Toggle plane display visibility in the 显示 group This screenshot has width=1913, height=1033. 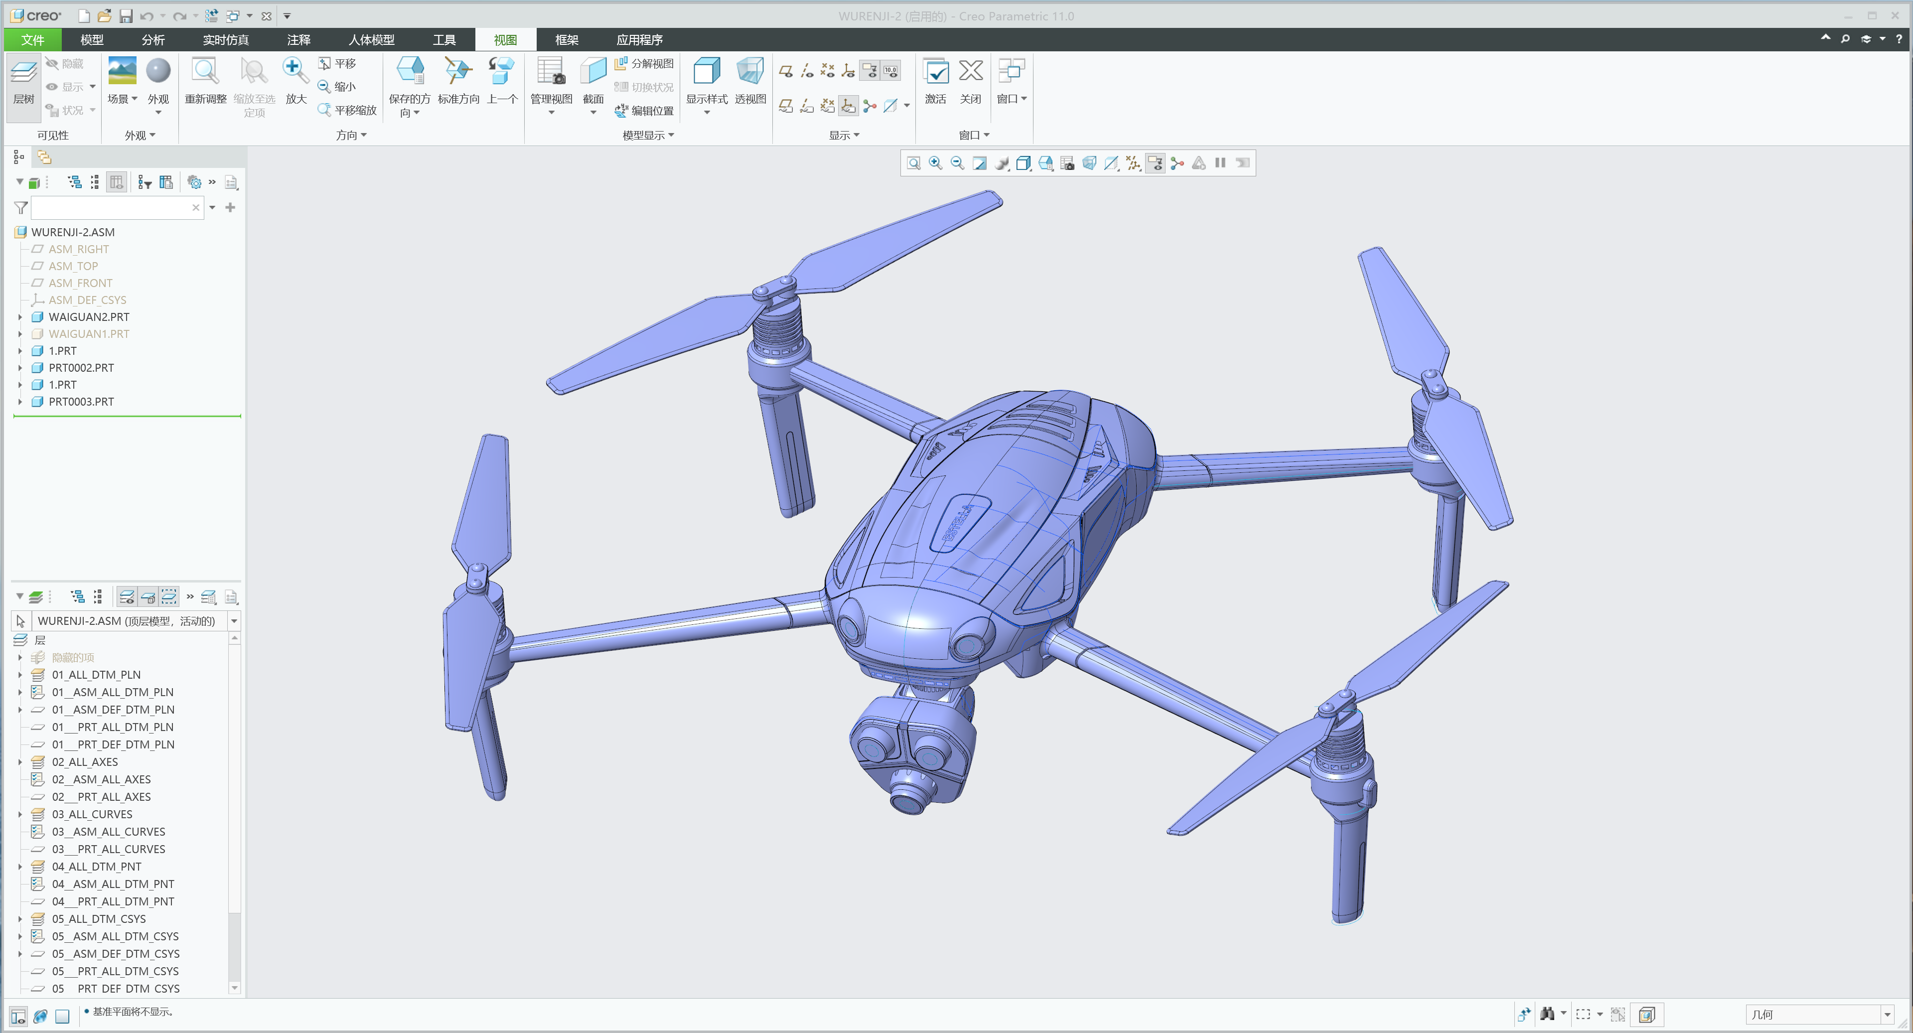786,71
